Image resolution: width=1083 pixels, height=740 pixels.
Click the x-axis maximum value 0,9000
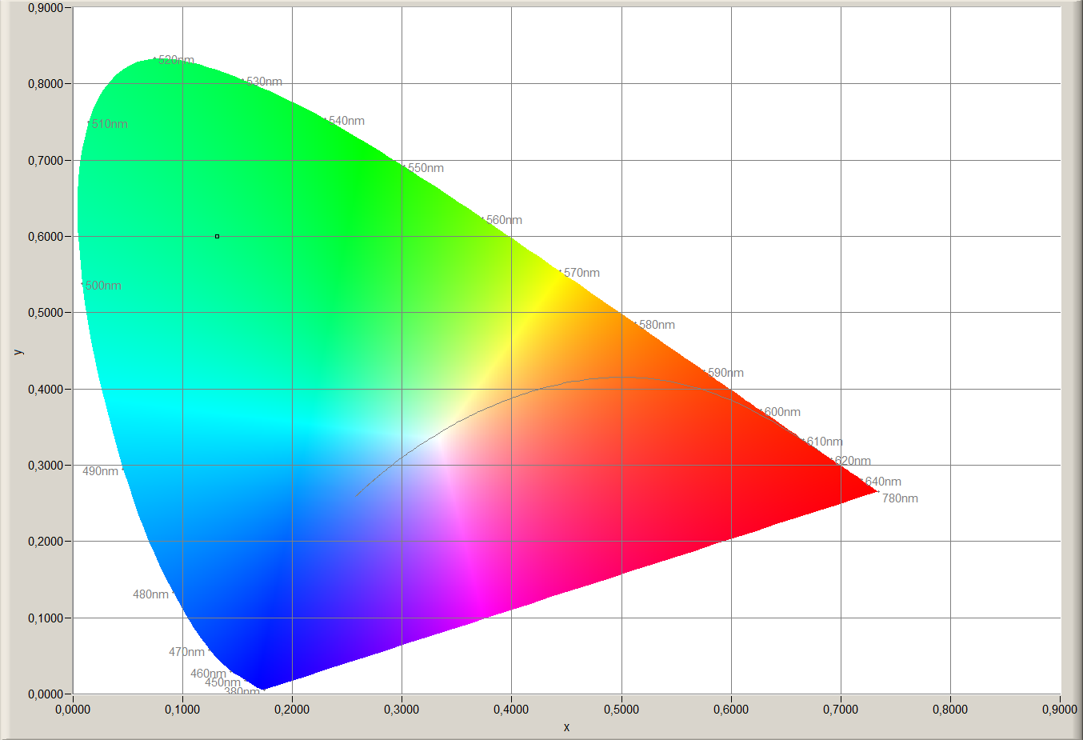[1060, 710]
